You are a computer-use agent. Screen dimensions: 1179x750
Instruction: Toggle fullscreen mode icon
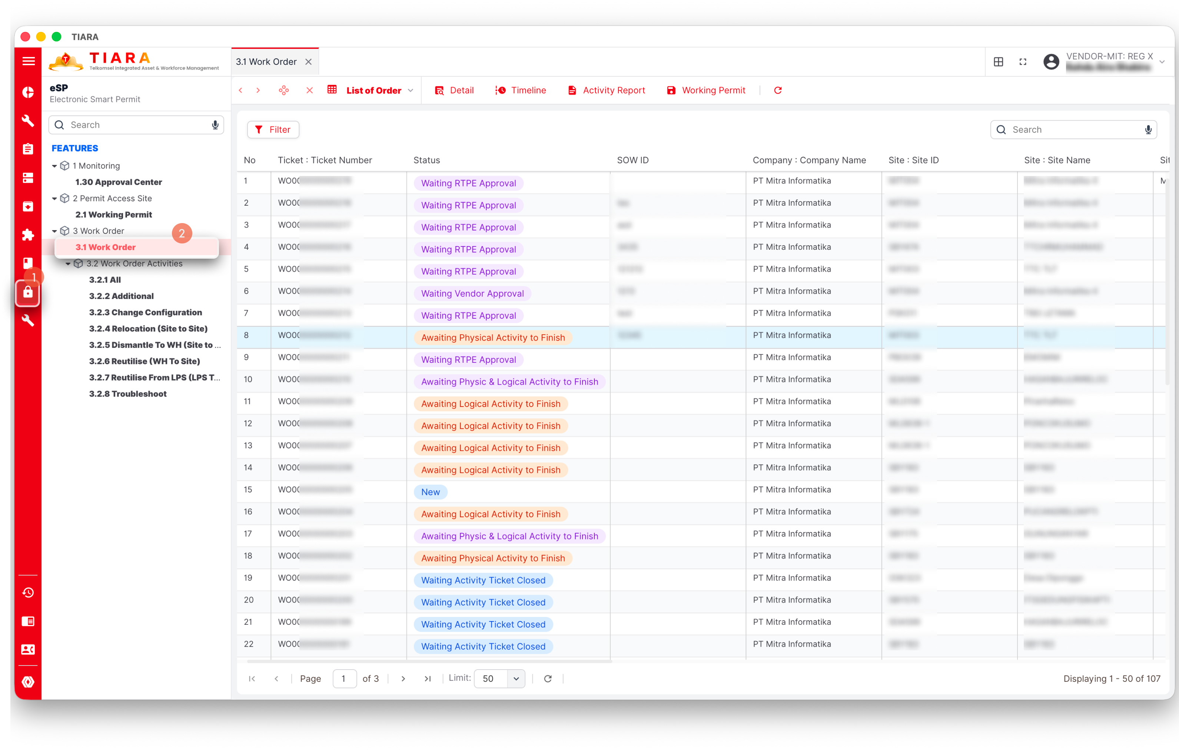coord(1023,62)
